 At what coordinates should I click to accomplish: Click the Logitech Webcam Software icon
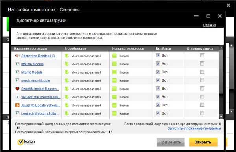coord(17,113)
